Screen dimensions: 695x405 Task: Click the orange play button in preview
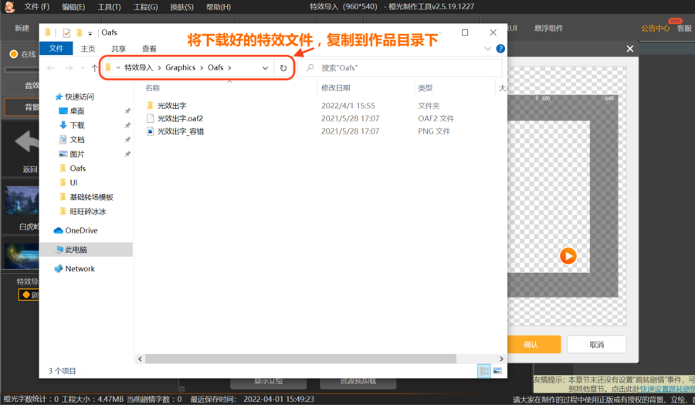pos(568,256)
